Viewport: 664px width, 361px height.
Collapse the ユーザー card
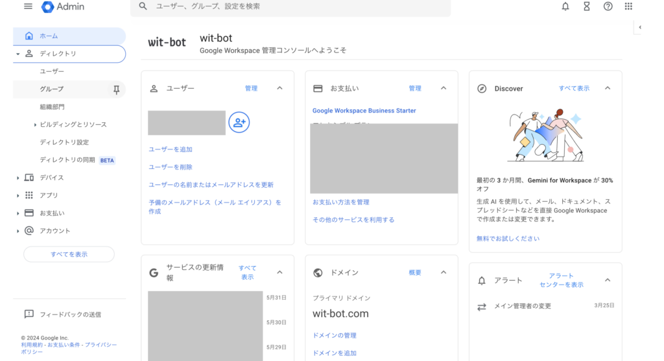pyautogui.click(x=279, y=89)
